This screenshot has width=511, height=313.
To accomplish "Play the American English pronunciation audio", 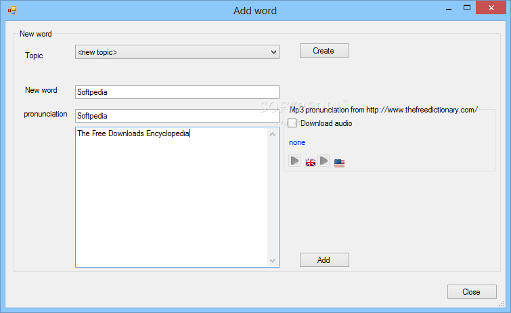I will 324,161.
